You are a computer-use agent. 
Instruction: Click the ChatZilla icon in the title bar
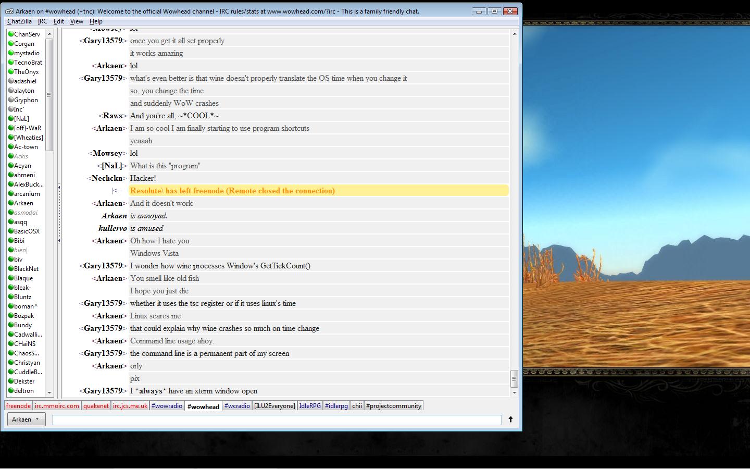9,11
